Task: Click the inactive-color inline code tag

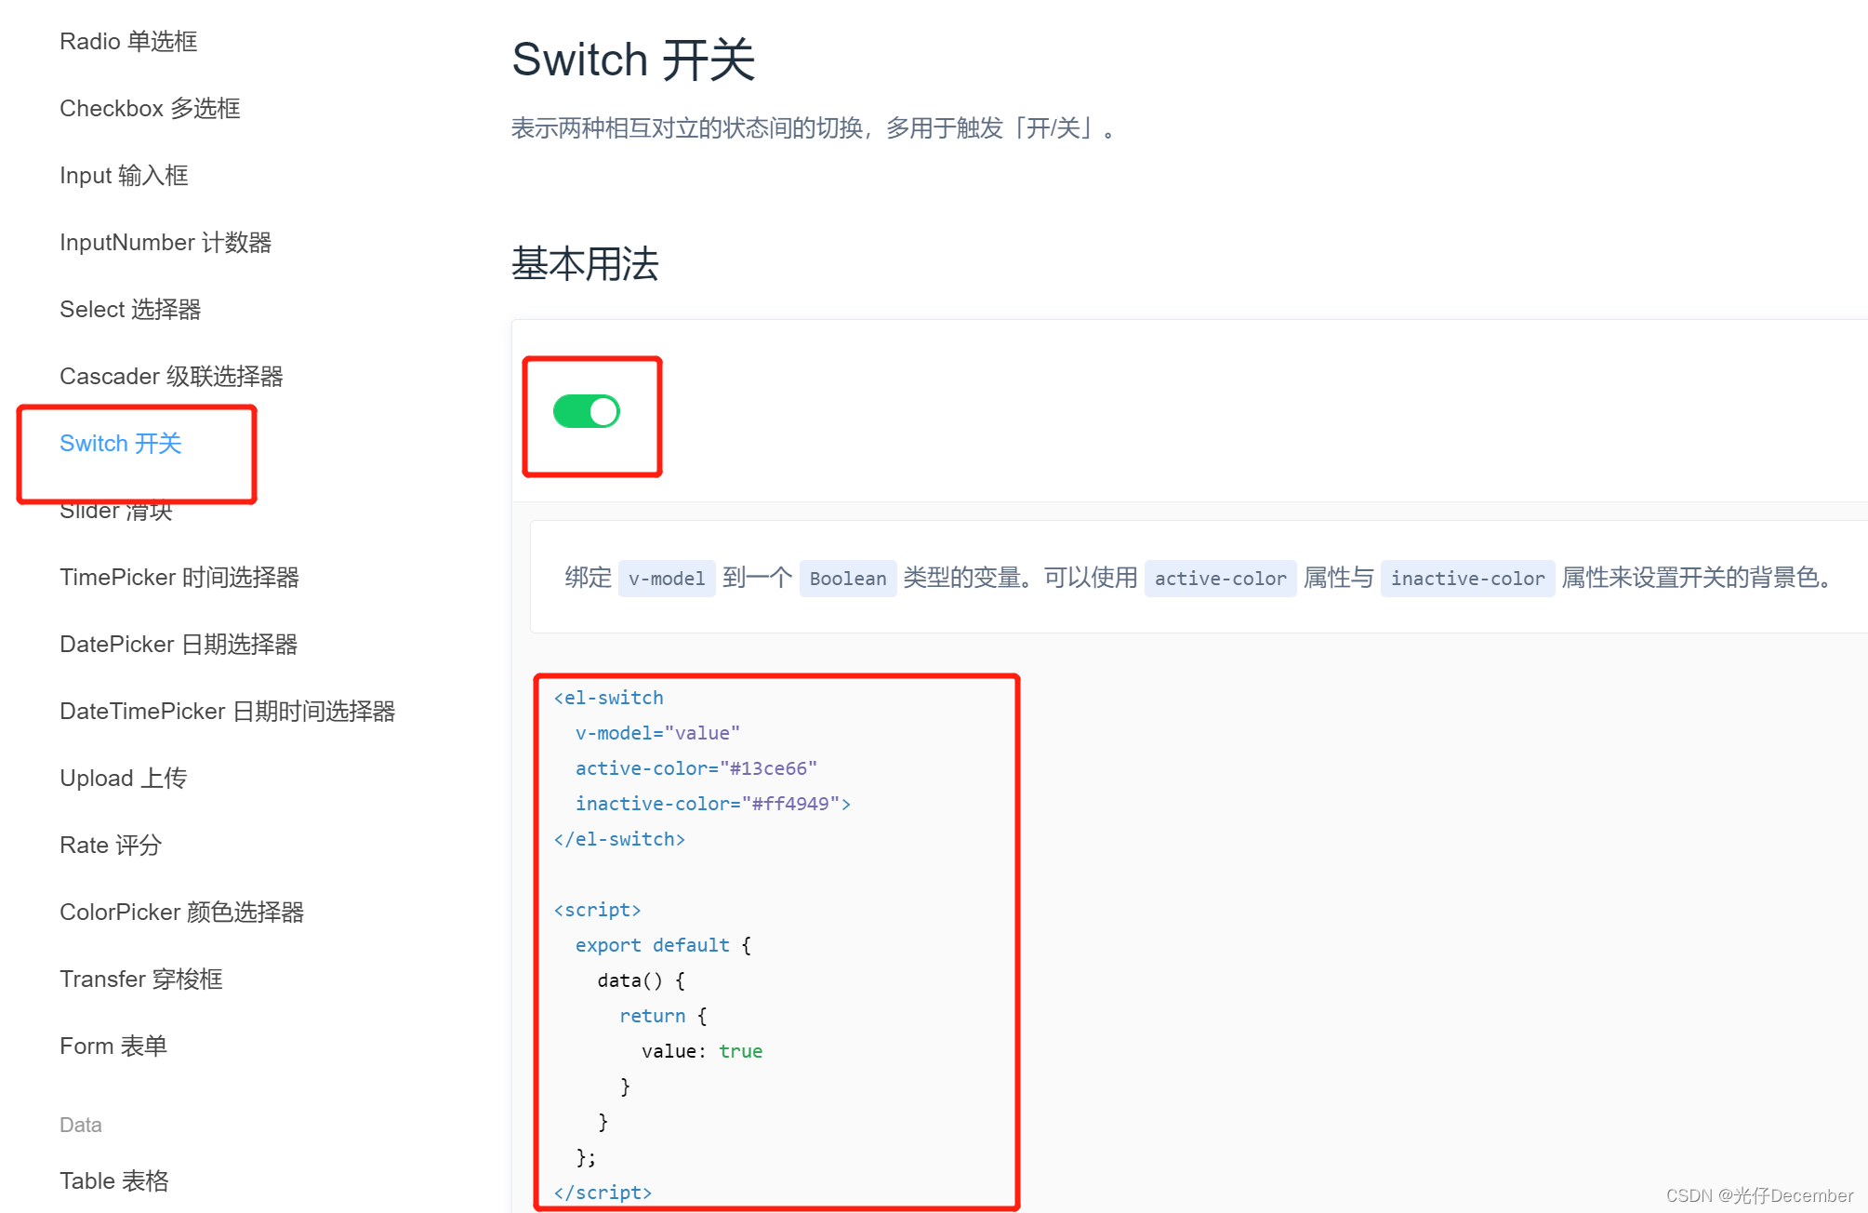Action: tap(1467, 579)
